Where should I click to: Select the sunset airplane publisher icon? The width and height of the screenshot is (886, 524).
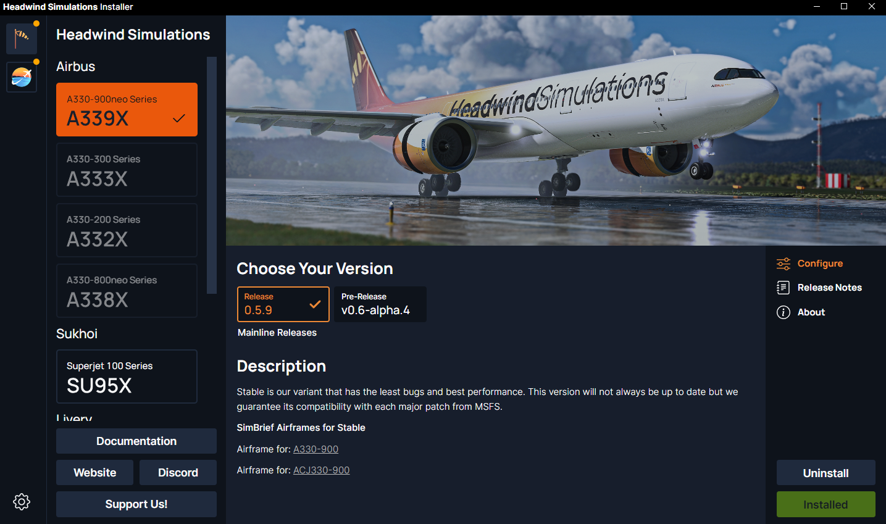22,77
